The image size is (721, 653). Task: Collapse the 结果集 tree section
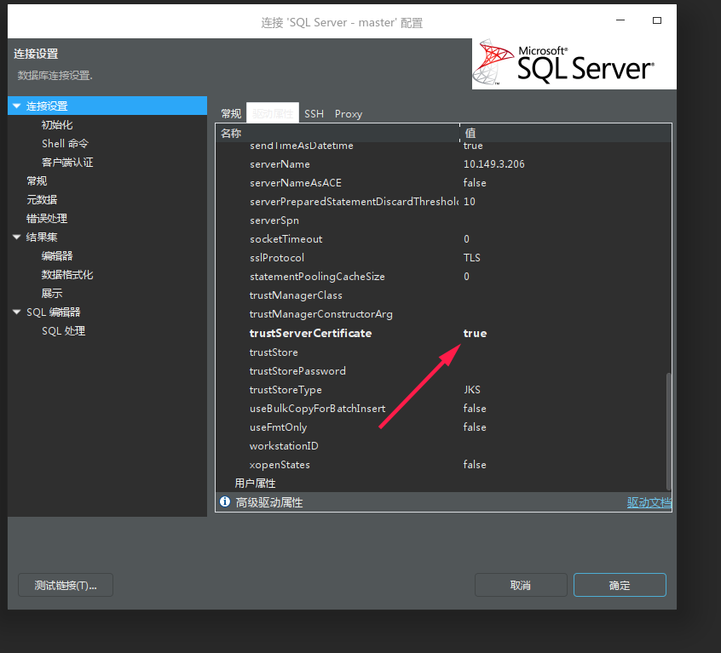tap(16, 237)
